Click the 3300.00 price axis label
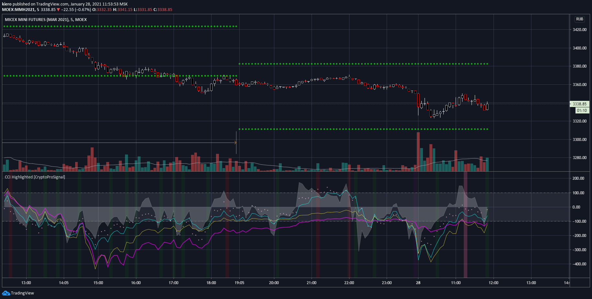 tap(580, 140)
